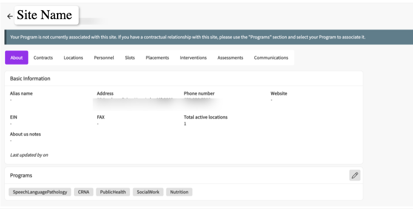Select the About tab
413x209 pixels.
pos(17,58)
